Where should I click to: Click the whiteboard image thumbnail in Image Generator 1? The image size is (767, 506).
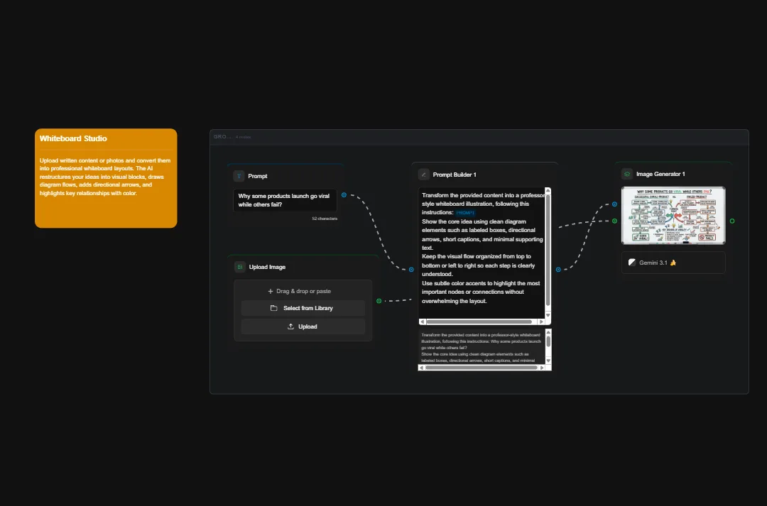tap(673, 215)
